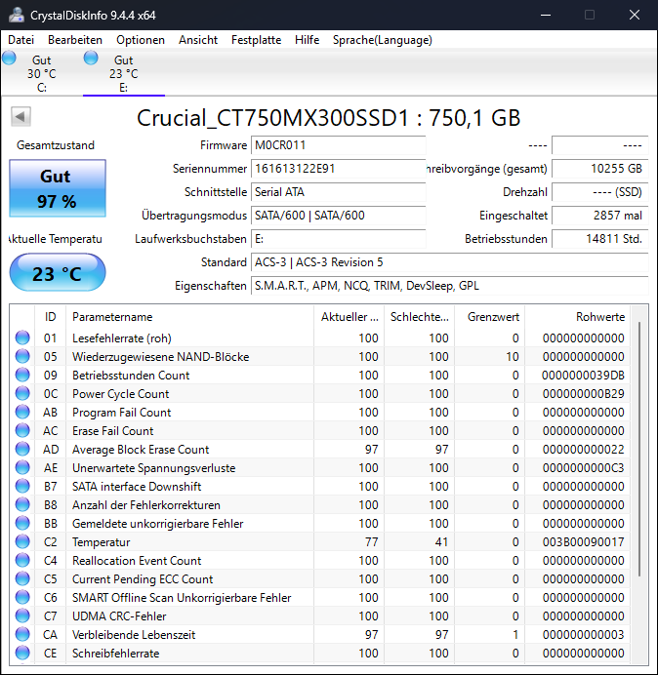Screen dimensions: 658x675
Task: Click status orb of Current Pending ECC Count row
Action: 22,578
